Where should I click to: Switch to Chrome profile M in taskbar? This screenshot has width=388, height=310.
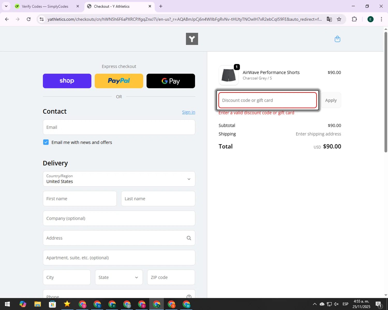point(186,304)
